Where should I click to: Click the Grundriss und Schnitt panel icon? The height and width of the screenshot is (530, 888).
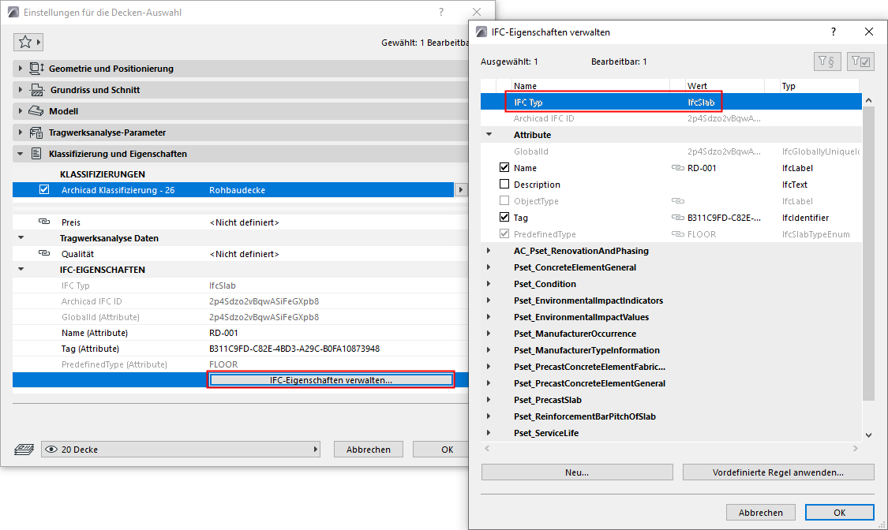click(x=37, y=90)
